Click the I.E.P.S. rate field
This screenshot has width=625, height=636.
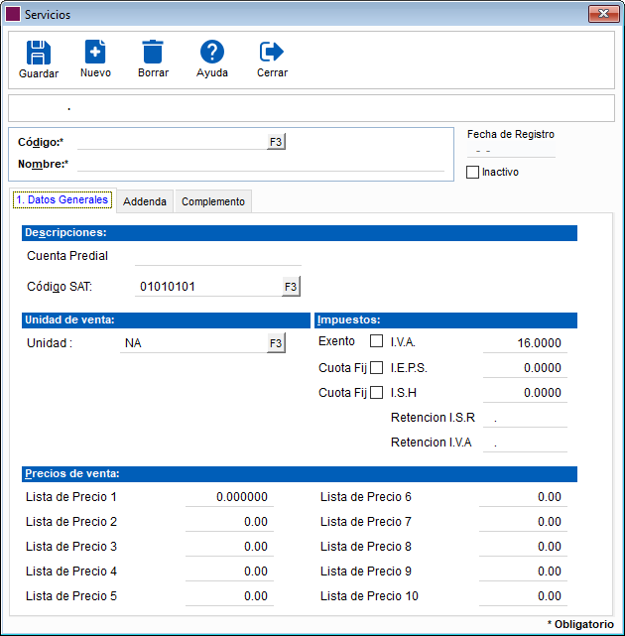[x=525, y=368]
